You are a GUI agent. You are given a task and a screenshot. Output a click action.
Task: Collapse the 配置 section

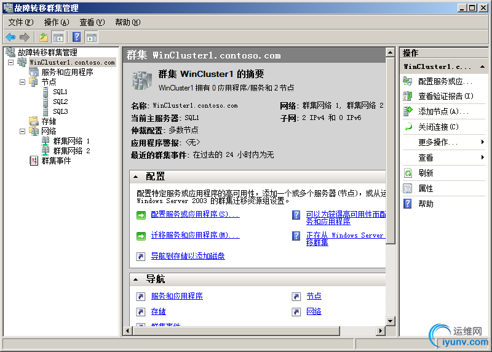click(x=135, y=177)
